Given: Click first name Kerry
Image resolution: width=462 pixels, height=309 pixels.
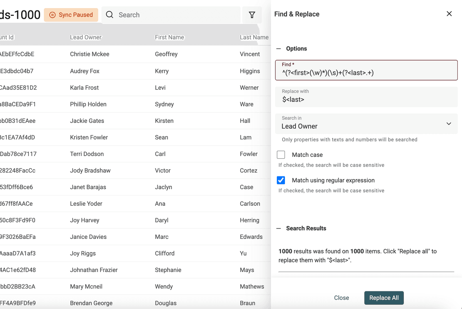Looking at the screenshot, I should click(162, 71).
